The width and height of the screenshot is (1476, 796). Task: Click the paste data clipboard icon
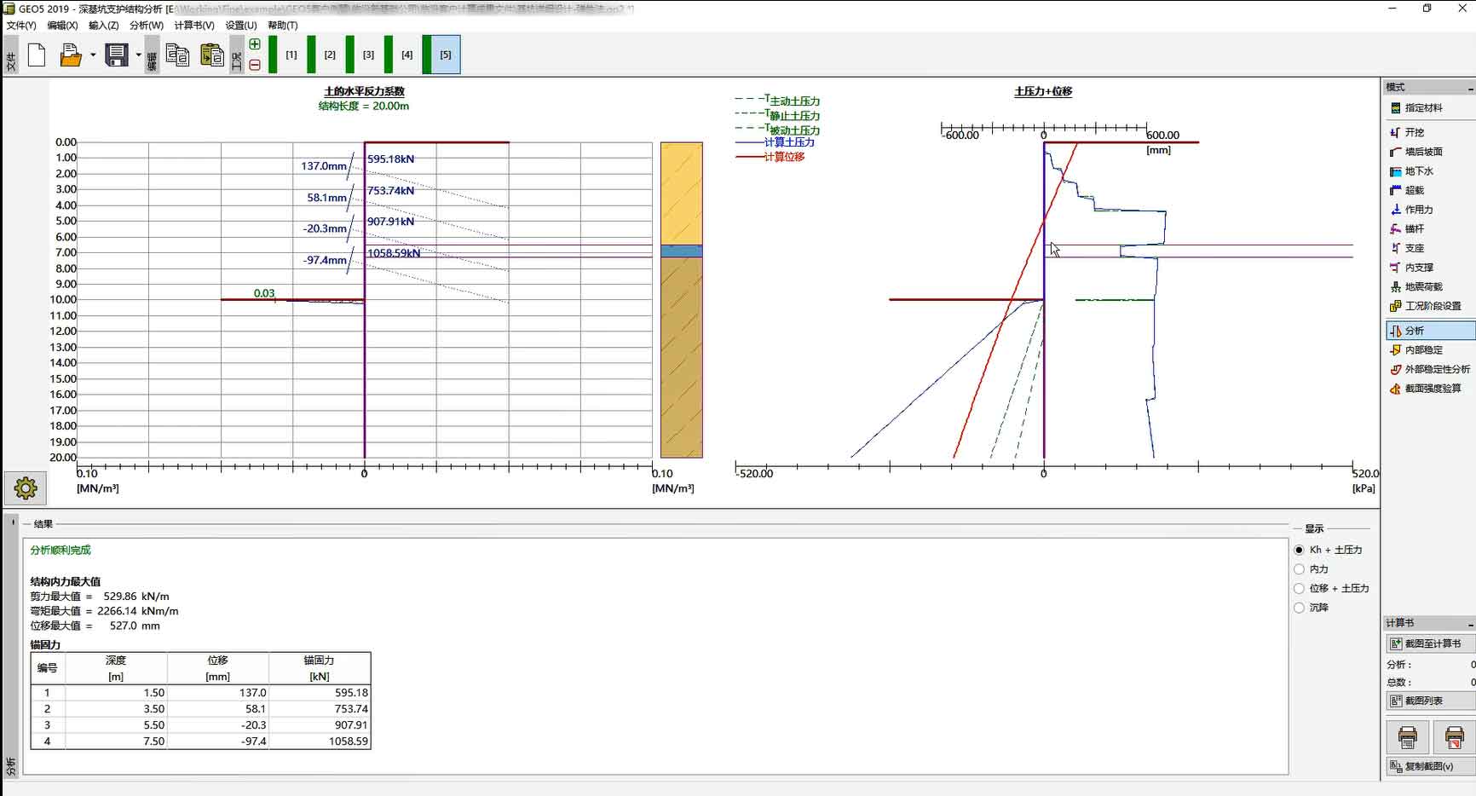(x=211, y=55)
